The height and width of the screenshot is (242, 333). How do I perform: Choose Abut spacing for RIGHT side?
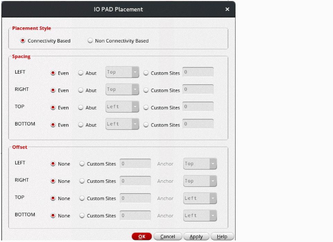(81, 90)
